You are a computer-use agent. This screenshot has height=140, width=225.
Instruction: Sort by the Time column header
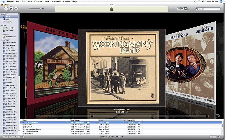pos(71,120)
